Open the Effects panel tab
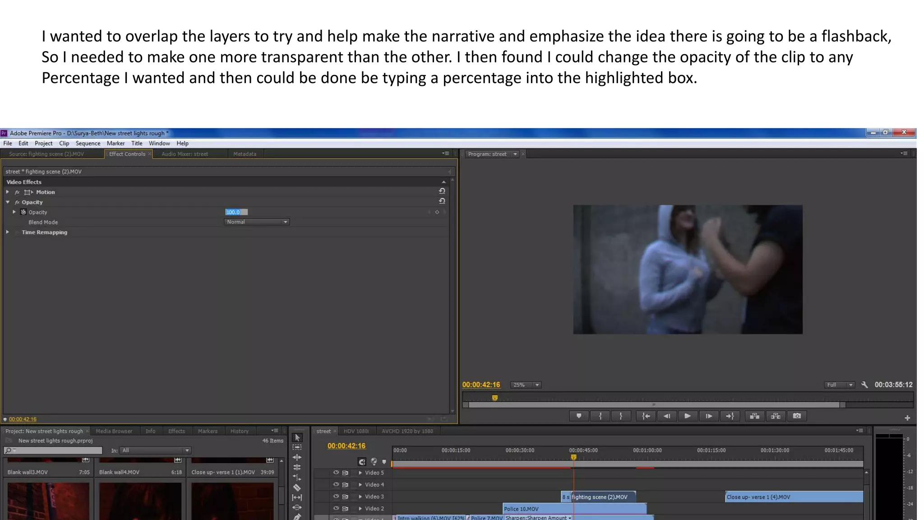 (176, 431)
